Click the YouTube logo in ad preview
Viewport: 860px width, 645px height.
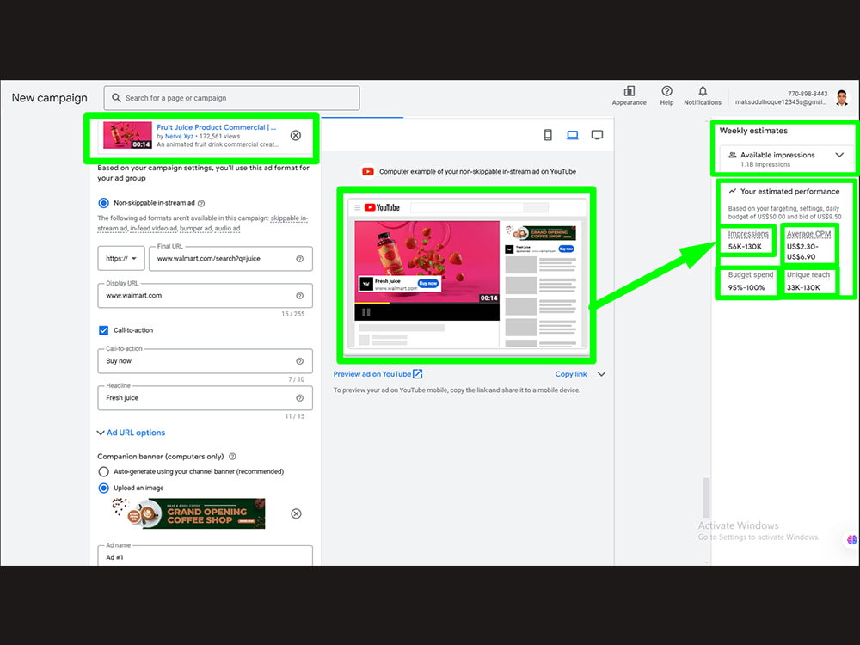[383, 207]
